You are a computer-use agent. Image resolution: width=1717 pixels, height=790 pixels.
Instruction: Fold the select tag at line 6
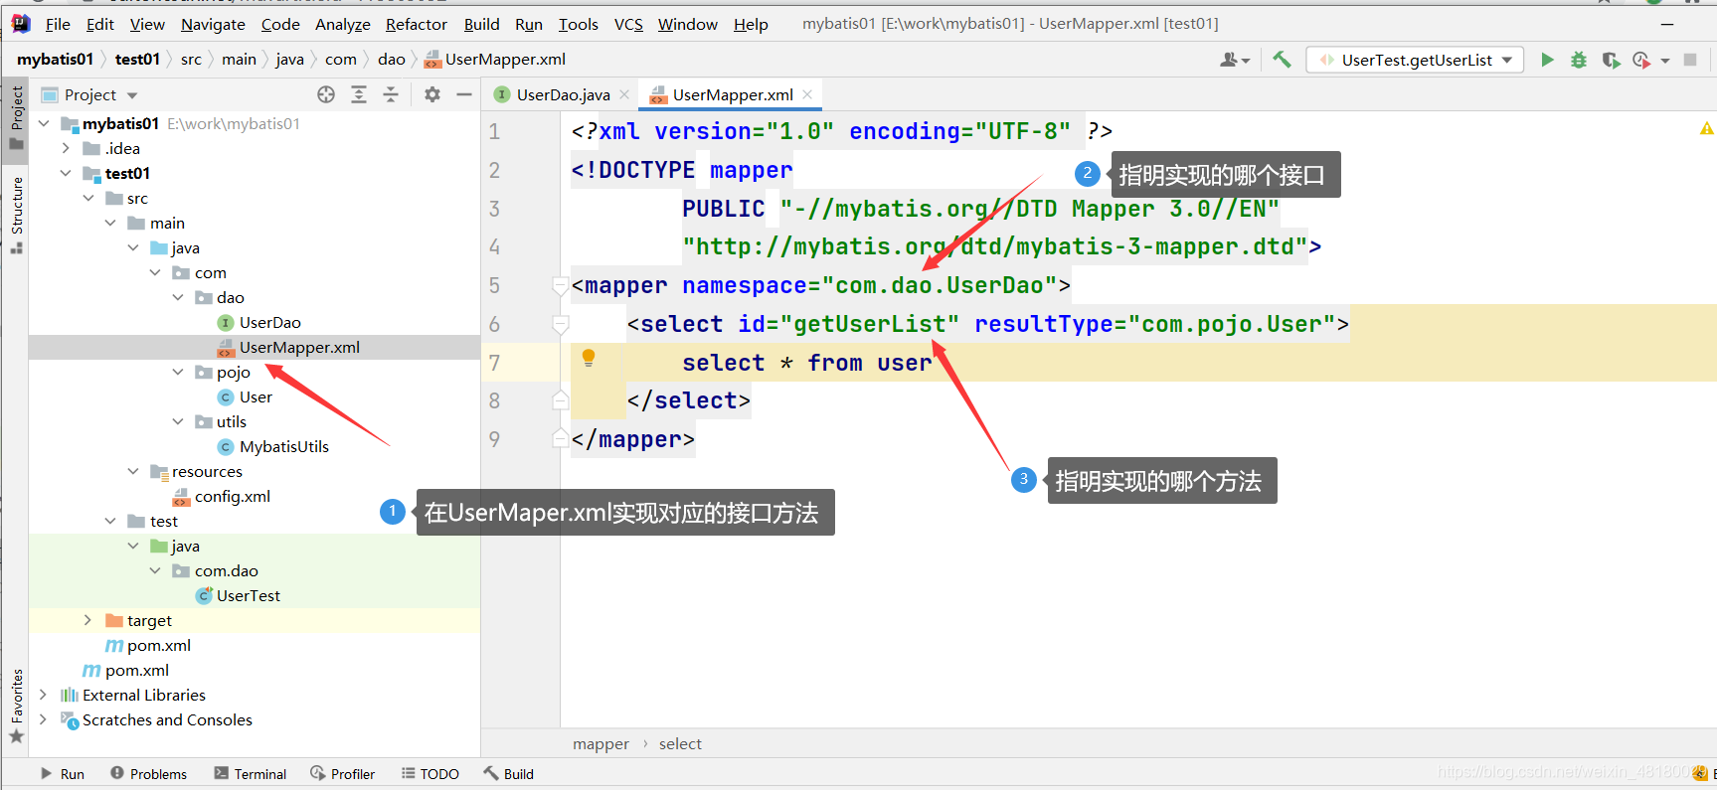560,325
